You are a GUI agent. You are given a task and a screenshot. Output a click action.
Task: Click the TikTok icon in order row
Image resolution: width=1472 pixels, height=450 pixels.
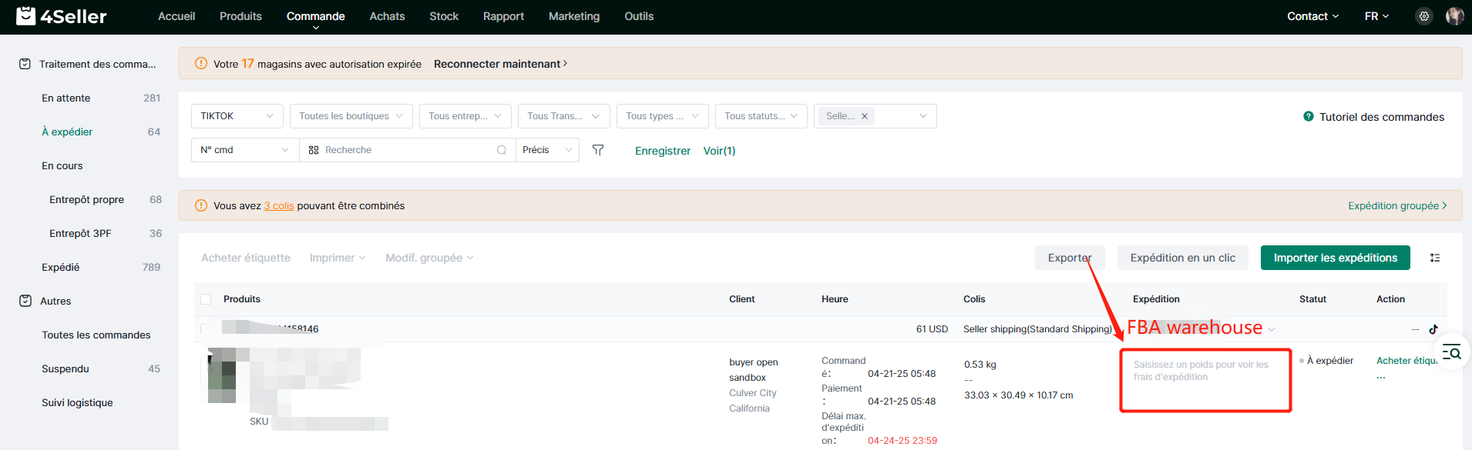pyautogui.click(x=1433, y=329)
